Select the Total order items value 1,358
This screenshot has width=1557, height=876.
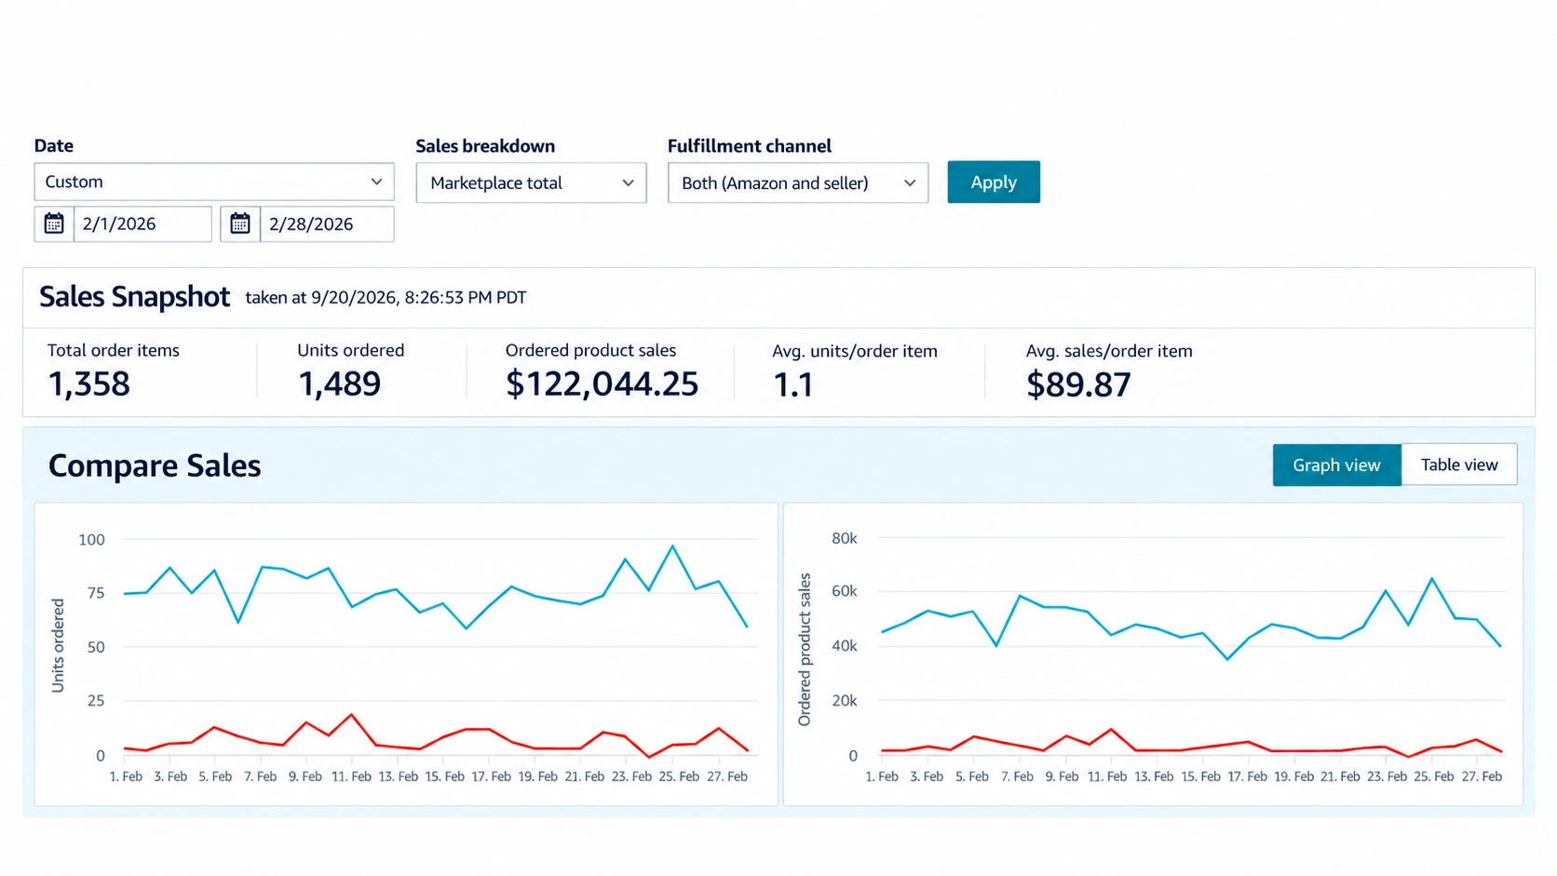pyautogui.click(x=88, y=384)
